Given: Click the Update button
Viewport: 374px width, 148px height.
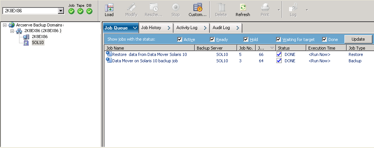Looking at the screenshot, I should click(358, 39).
